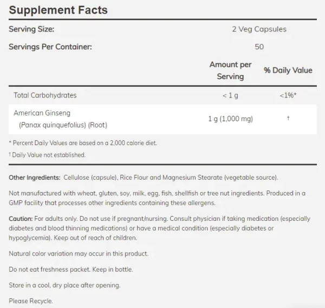Image resolution: width=325 pixels, height=308 pixels.
Task: Click the dagger symbol in ginseng row
Action: point(288,118)
